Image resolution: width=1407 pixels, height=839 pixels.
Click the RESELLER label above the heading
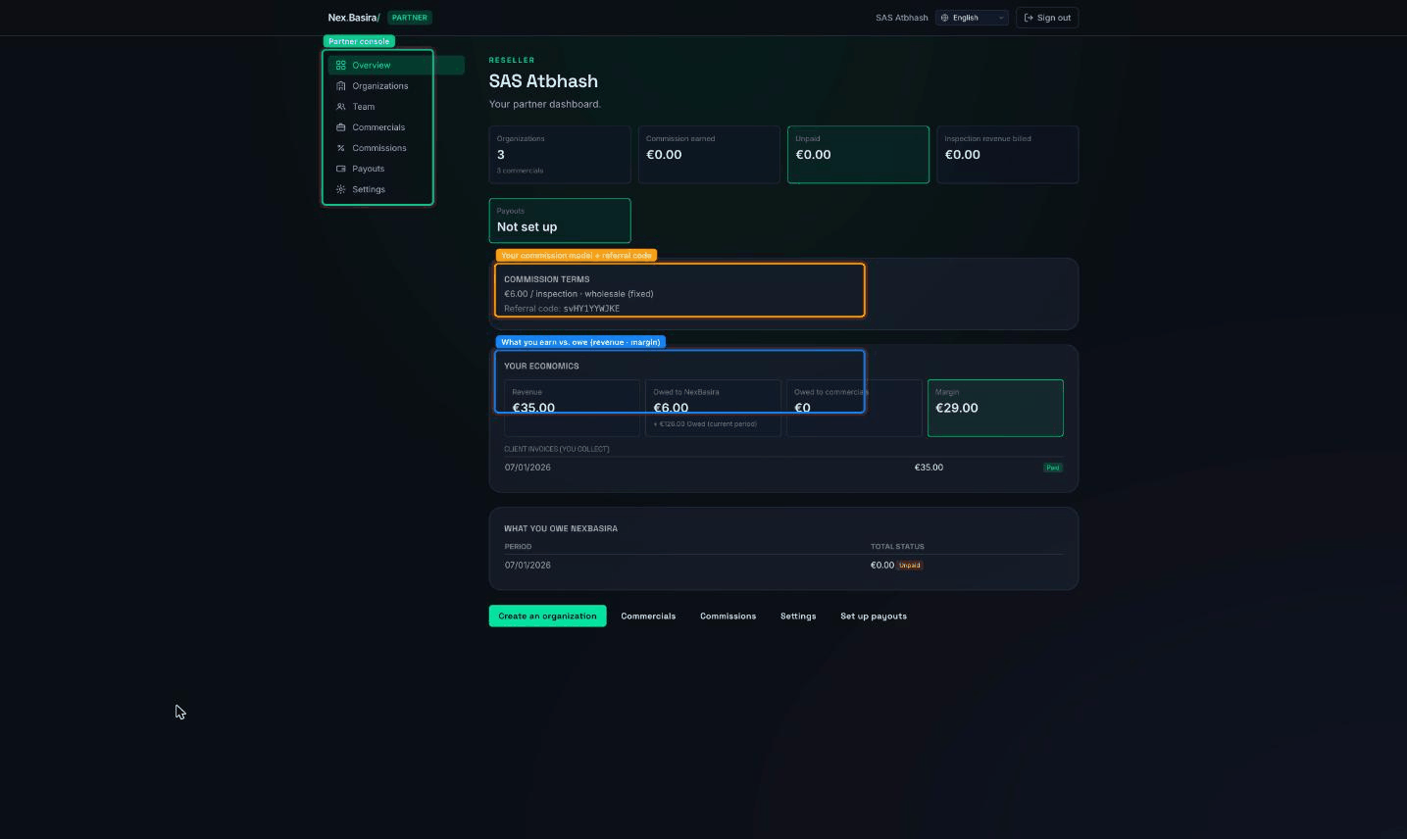tap(512, 61)
